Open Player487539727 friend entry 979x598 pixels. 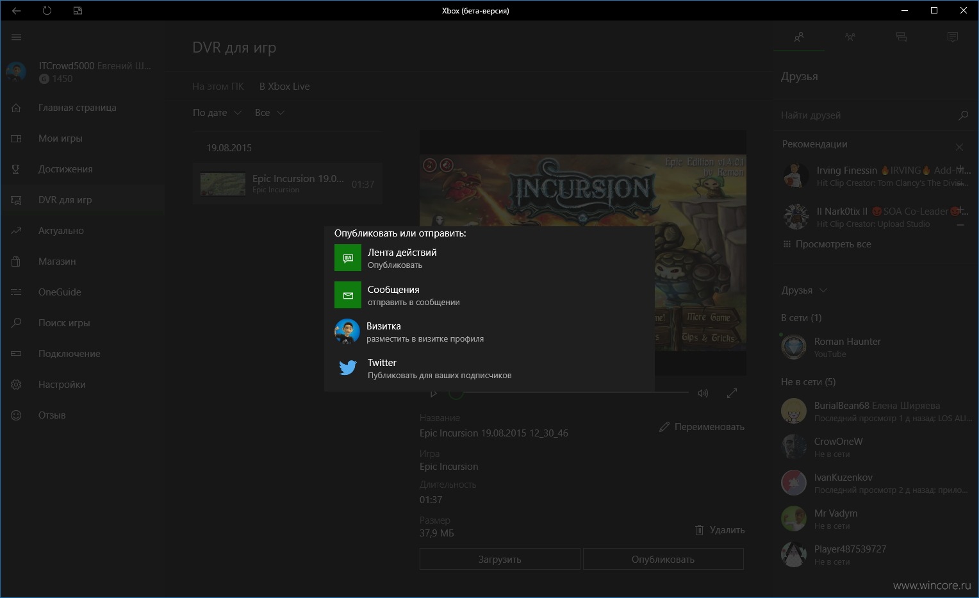875,554
